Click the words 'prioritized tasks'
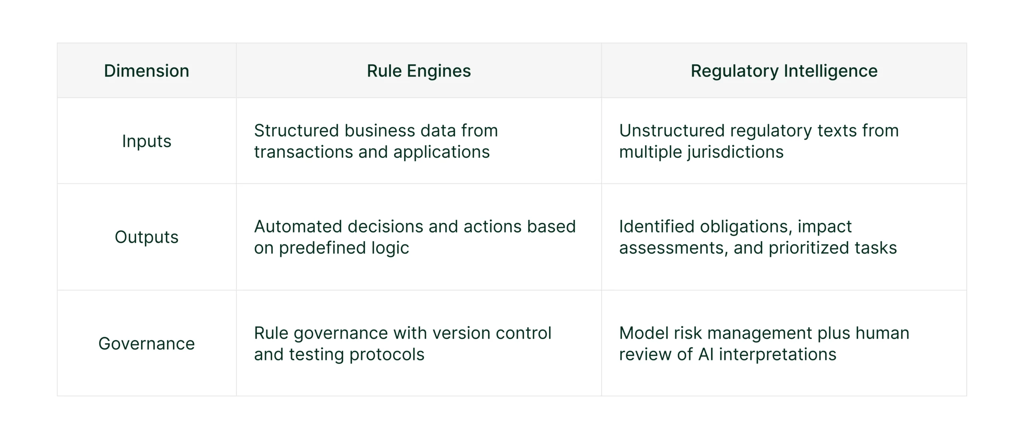 pos(833,248)
